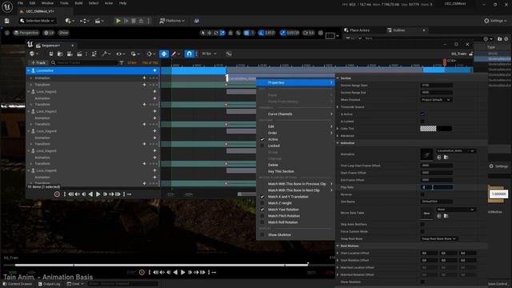This screenshot has width=512, height=288.
Task: Toggle Is Active checkbox in Section properties
Action: coord(422,114)
